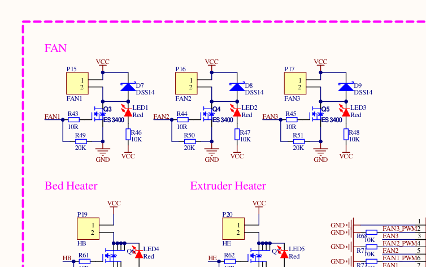Click the 'ES 3400' text under Q4
The height and width of the screenshot is (267, 426).
(223, 120)
